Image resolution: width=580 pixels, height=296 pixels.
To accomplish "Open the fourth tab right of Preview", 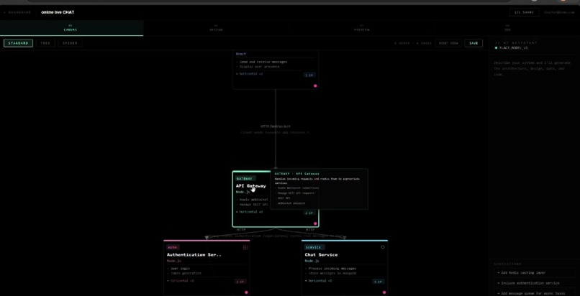I will coord(507,28).
